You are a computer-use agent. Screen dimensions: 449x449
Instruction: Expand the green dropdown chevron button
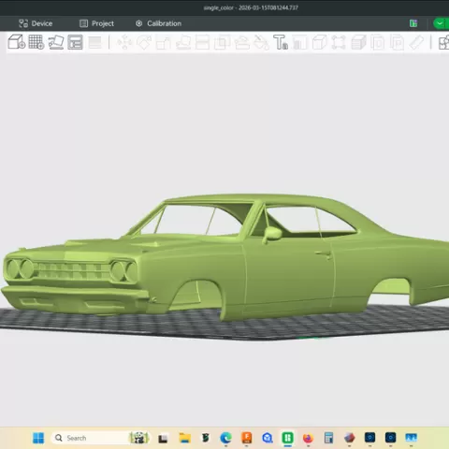coord(441,23)
